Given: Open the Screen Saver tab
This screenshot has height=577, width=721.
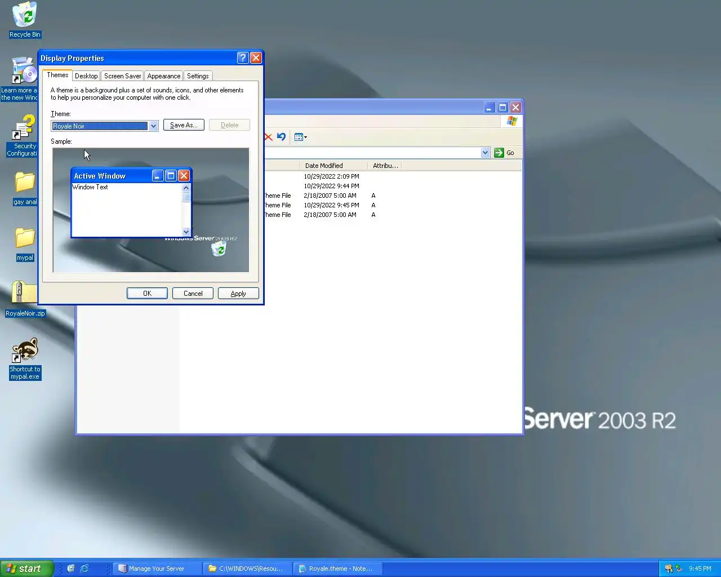Looking at the screenshot, I should pos(122,76).
